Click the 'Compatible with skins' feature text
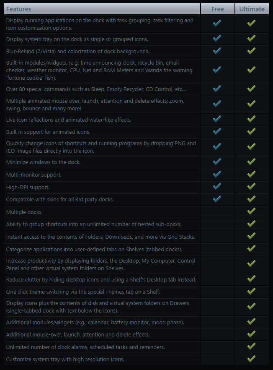Screen dimensions: 273x370 pos(60,200)
